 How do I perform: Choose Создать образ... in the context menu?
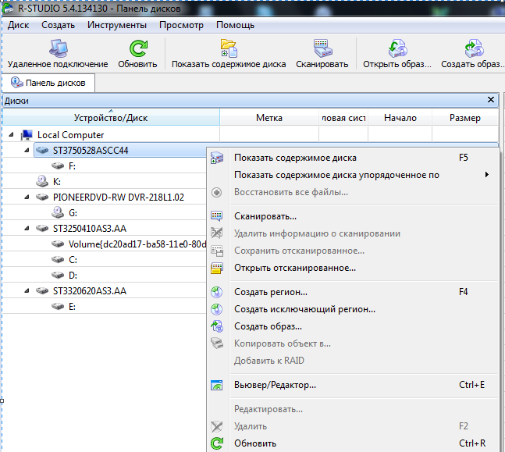pos(352,326)
